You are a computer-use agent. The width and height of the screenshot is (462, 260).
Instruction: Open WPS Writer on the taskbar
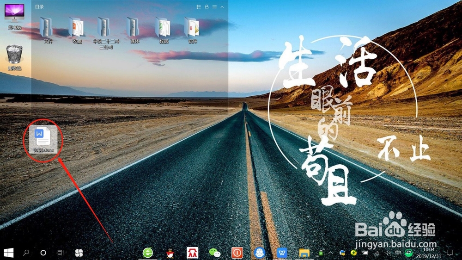pyautogui.click(x=282, y=253)
